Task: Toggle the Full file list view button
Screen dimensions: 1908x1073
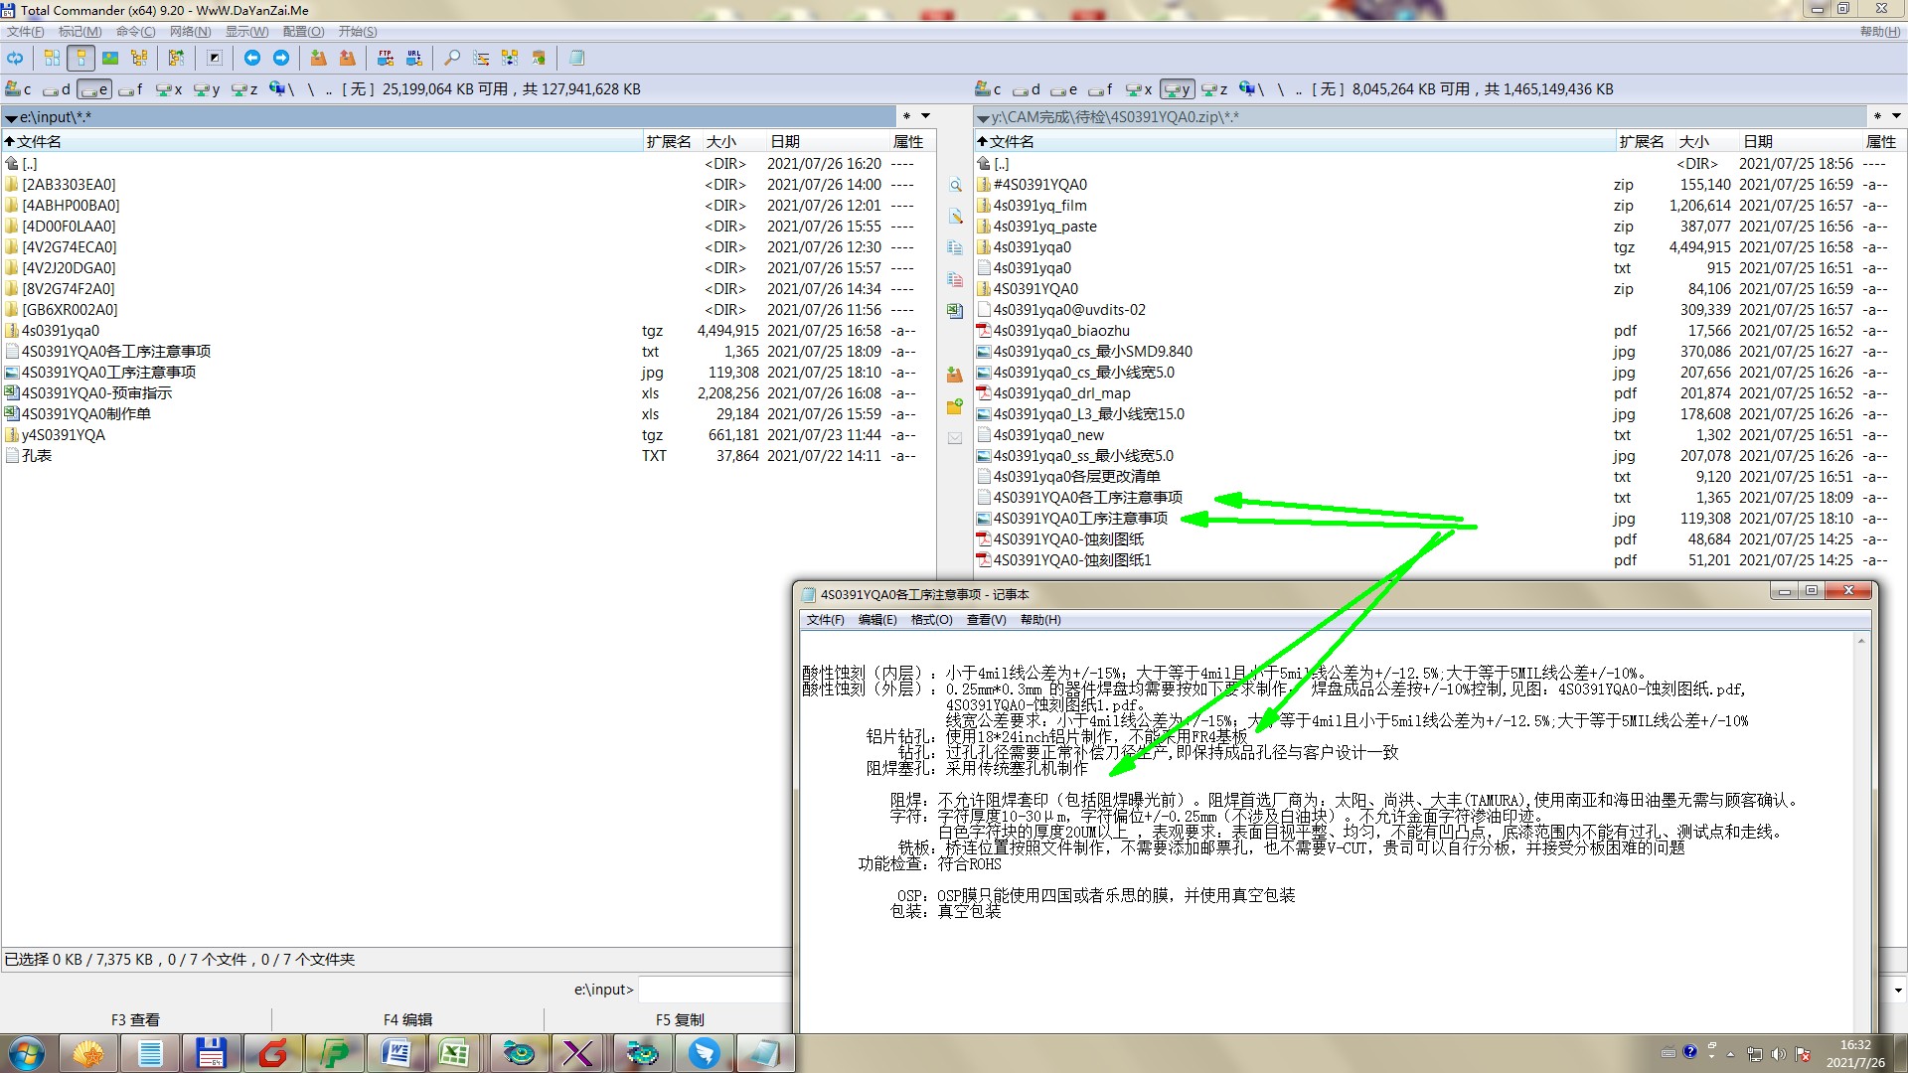Action: 81,58
